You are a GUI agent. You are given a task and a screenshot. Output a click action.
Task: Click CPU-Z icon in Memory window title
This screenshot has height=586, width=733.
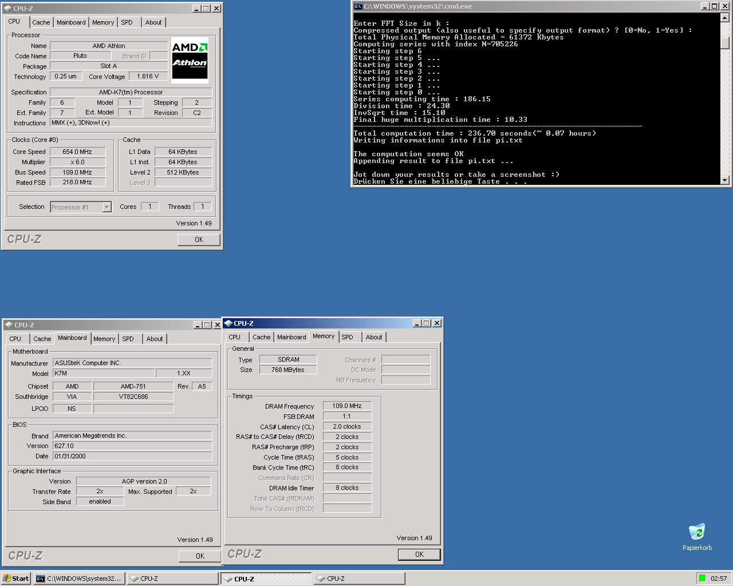228,323
